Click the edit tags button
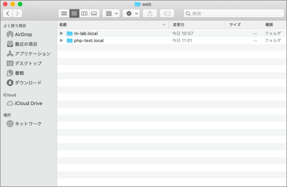This screenshot has height=187, width=287. point(167,14)
